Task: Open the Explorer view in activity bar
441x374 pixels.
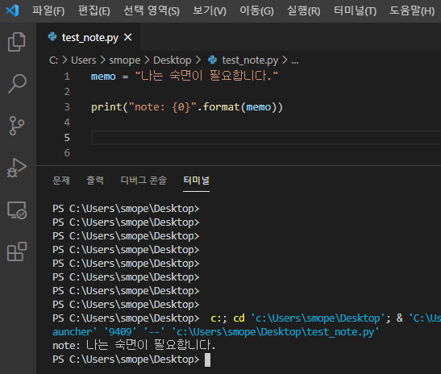Action: click(17, 42)
